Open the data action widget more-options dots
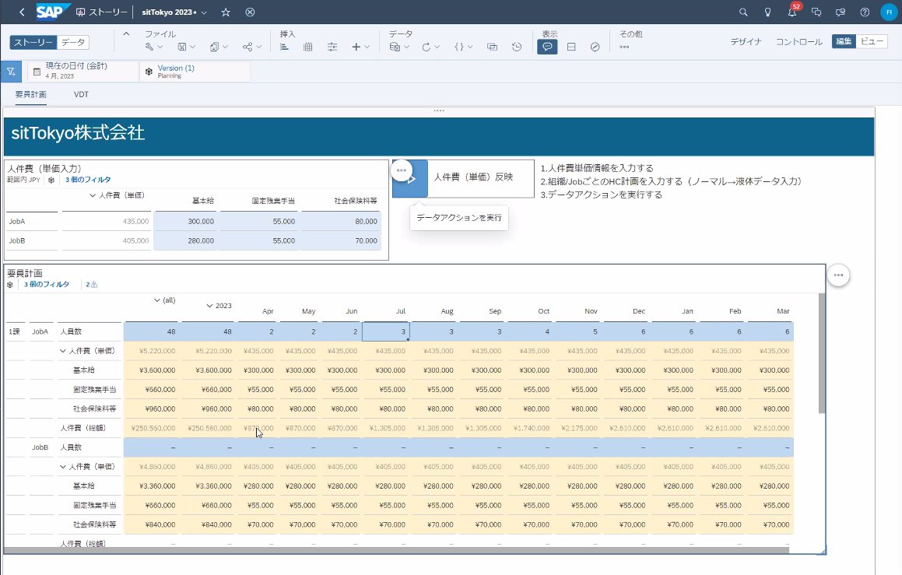 (402, 170)
